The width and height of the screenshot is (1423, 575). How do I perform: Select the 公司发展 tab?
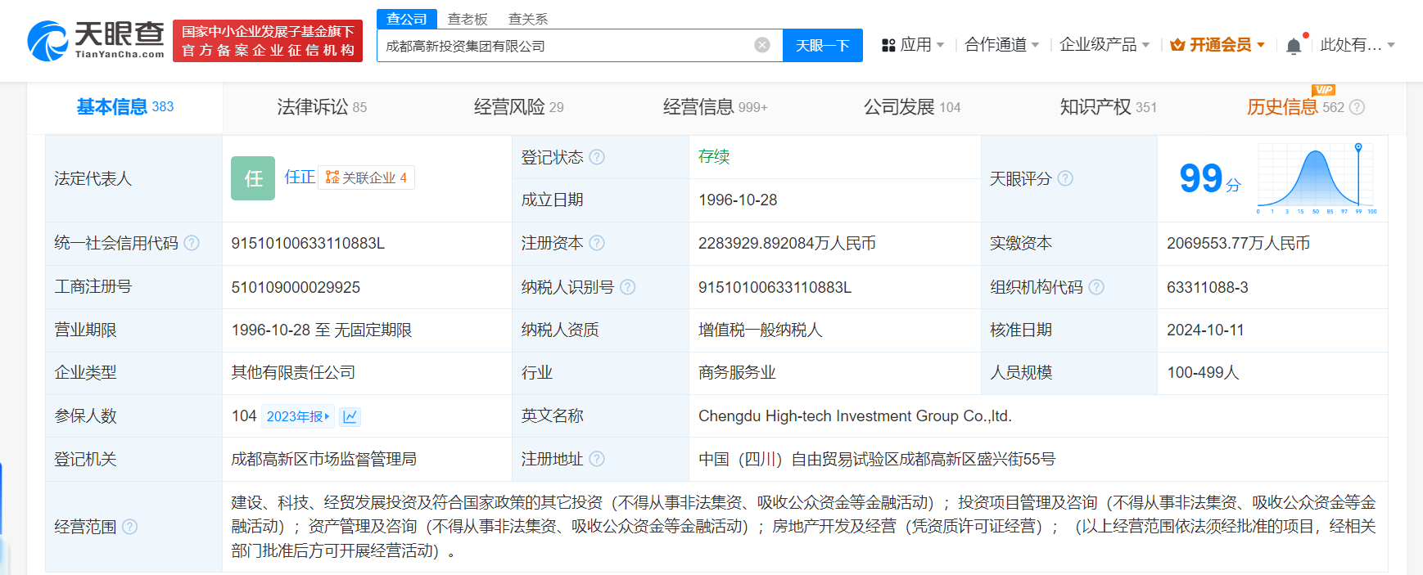coord(912,107)
